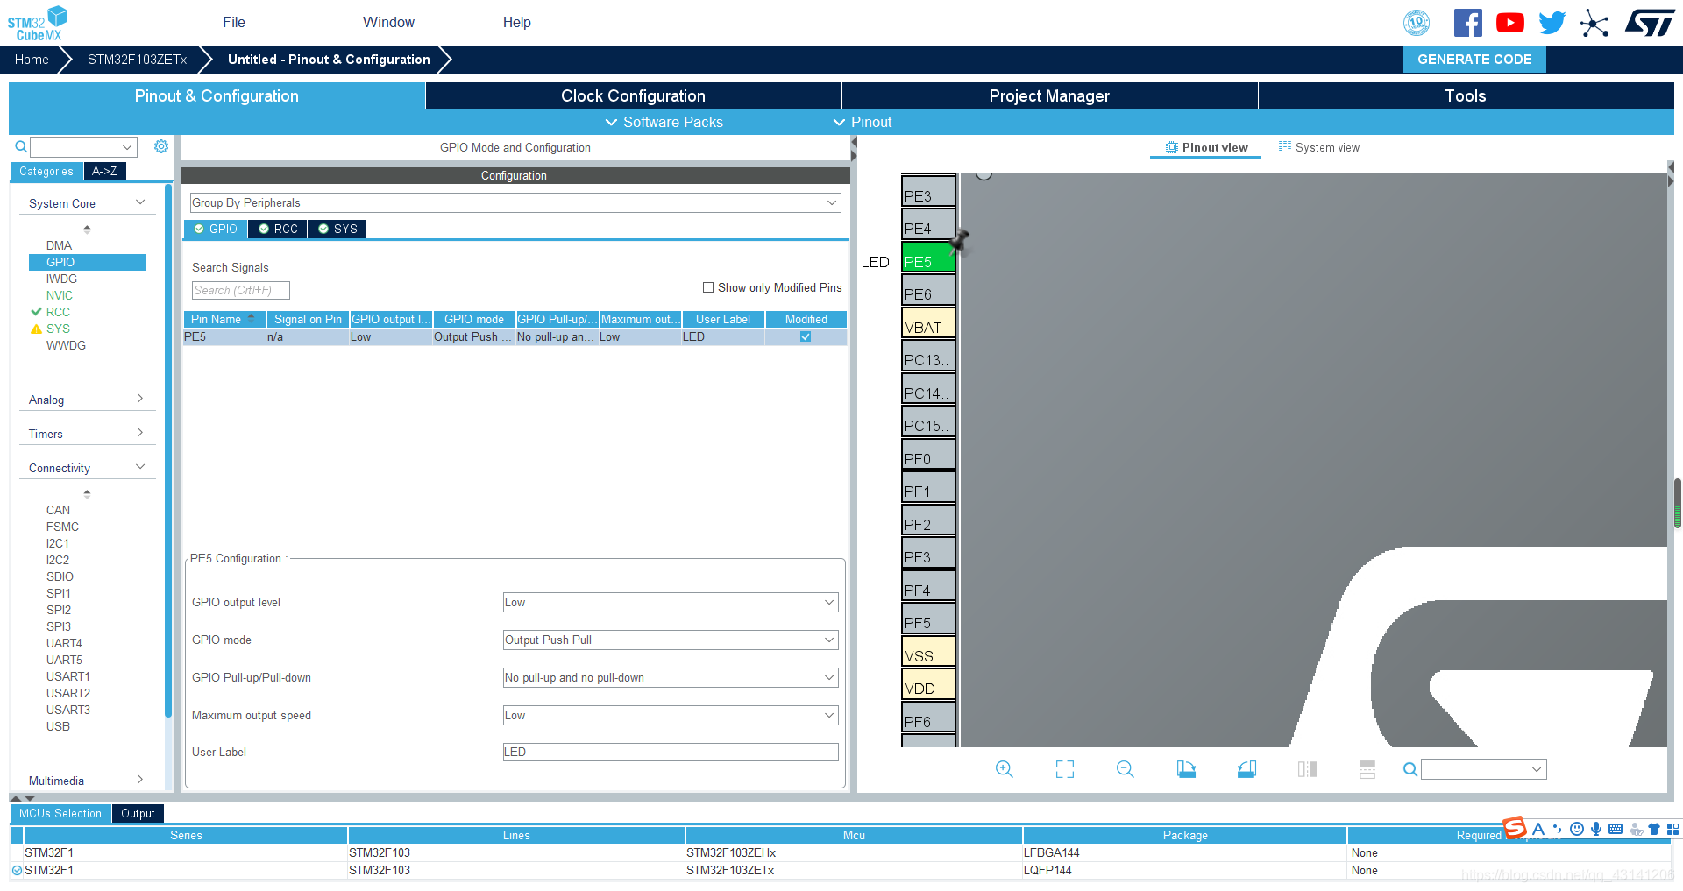Viewport: 1683px width, 891px height.
Task: Zoom out on the pinout view
Action: coord(1126,769)
